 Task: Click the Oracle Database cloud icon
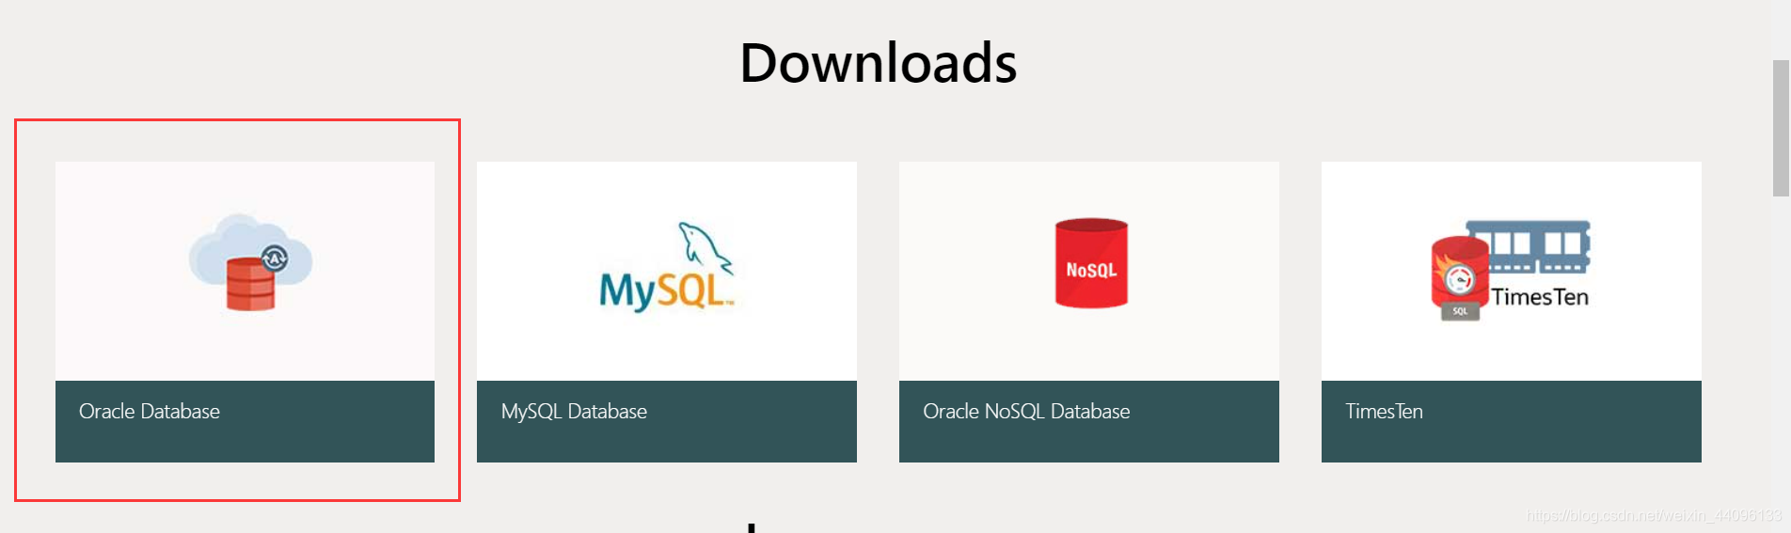coord(250,262)
